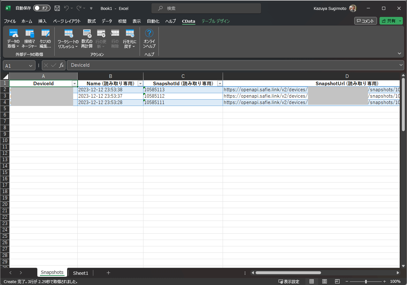Click the save icon in title bar
The width and height of the screenshot is (407, 285).
57,8
